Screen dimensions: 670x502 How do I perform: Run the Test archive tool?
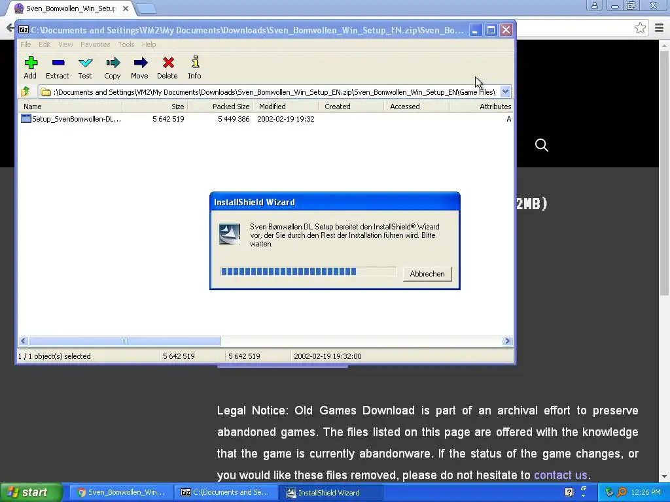coord(86,63)
